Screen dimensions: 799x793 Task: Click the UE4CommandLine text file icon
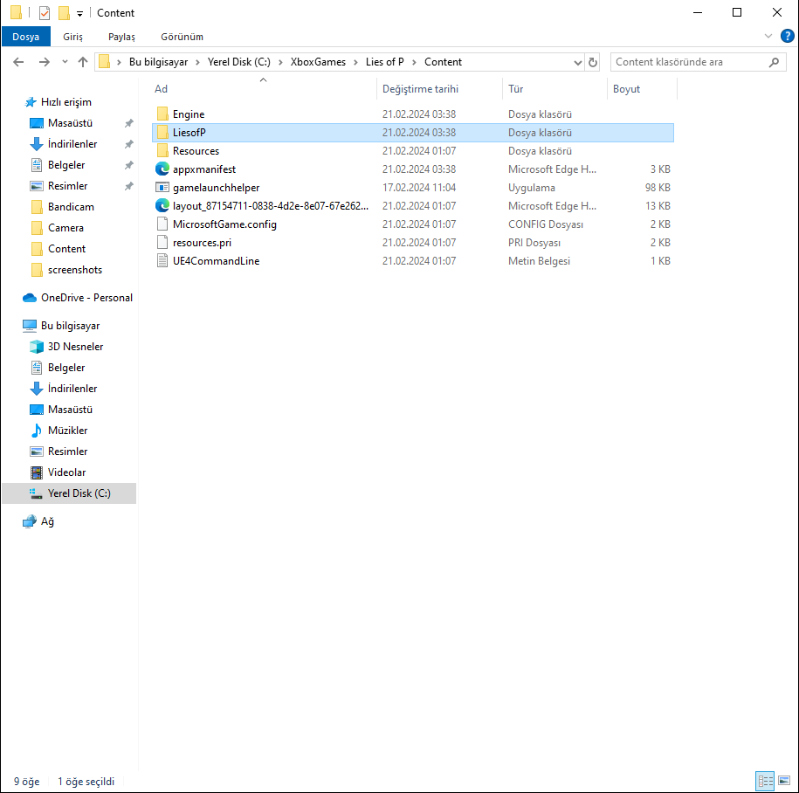point(162,260)
